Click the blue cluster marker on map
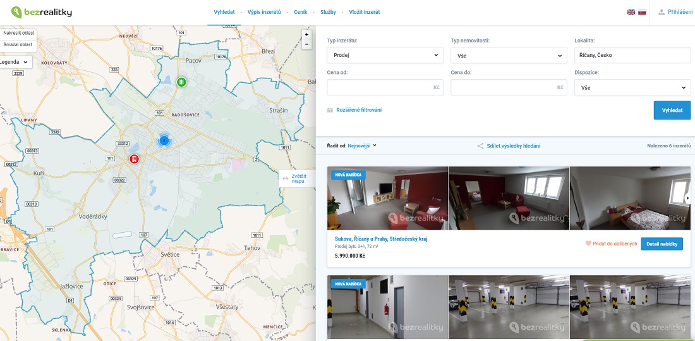The height and width of the screenshot is (341, 695). [164, 140]
